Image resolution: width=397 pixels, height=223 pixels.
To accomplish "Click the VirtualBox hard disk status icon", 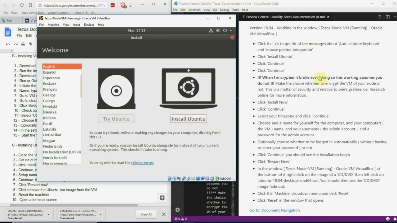I will 170,178.
